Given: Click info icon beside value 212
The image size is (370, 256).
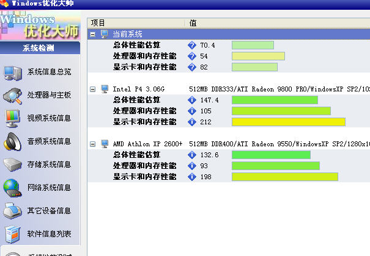Looking at the screenshot, I should pyautogui.click(x=192, y=122).
